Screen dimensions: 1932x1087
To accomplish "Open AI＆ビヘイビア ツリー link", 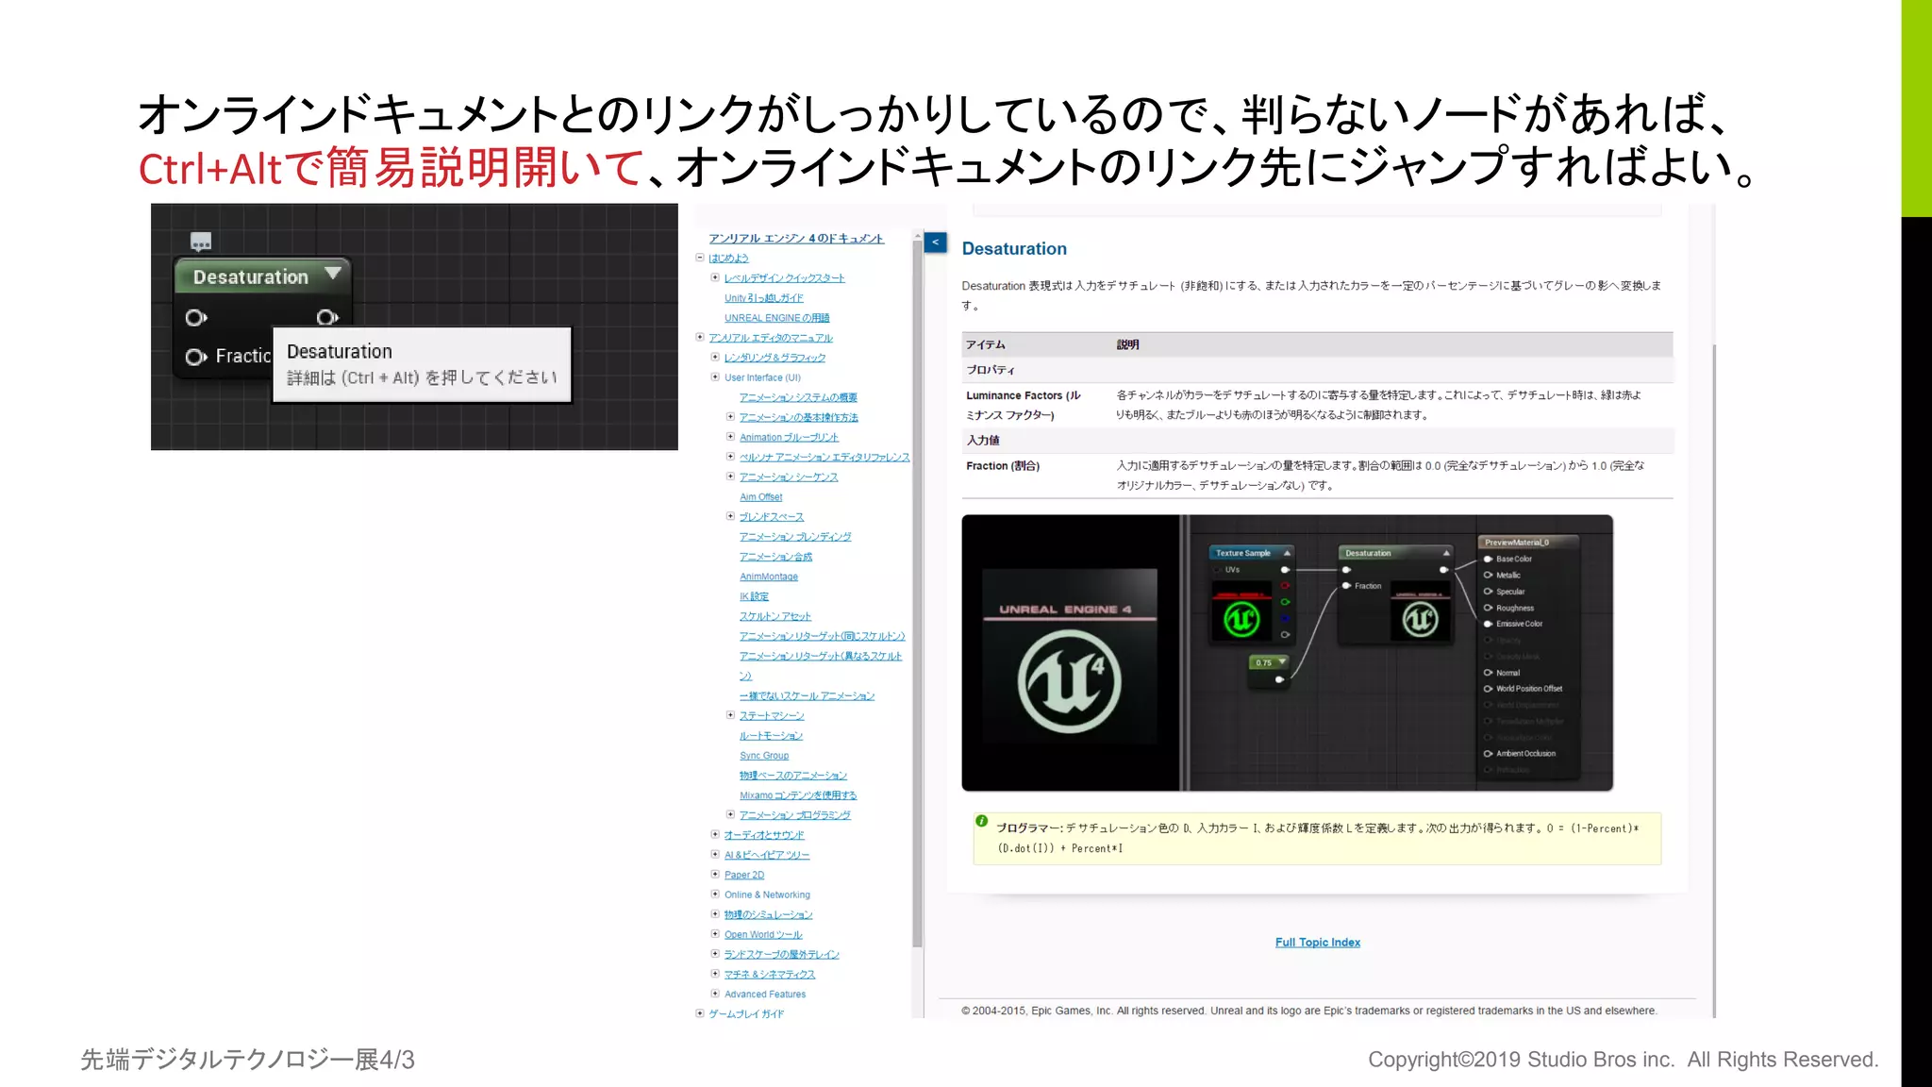I will coord(767,855).
